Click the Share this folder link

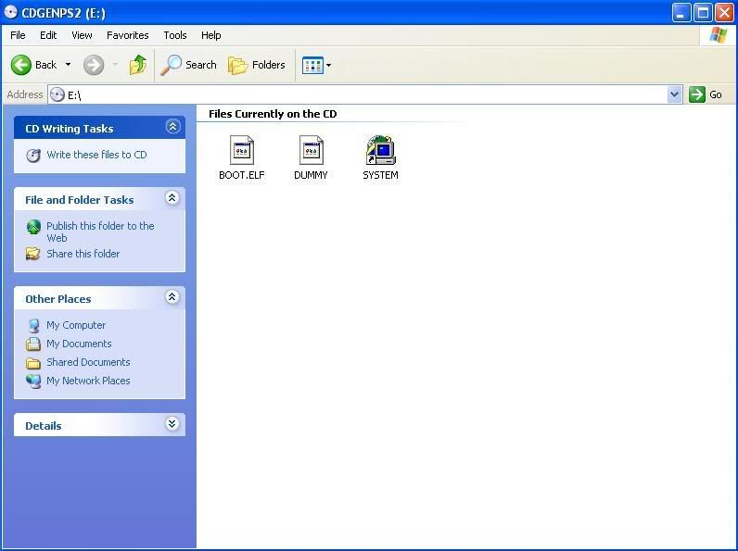click(83, 254)
